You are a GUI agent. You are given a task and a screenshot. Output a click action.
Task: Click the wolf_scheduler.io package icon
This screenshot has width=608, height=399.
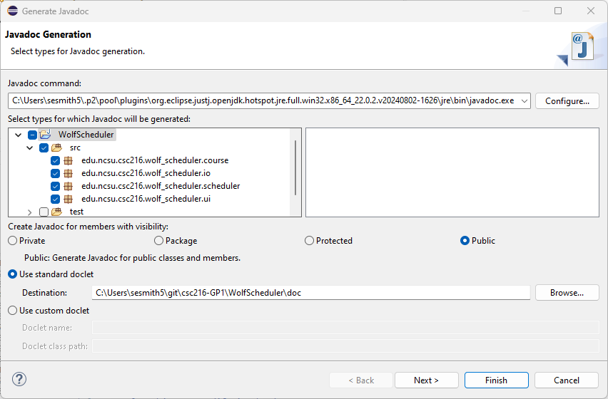click(69, 173)
